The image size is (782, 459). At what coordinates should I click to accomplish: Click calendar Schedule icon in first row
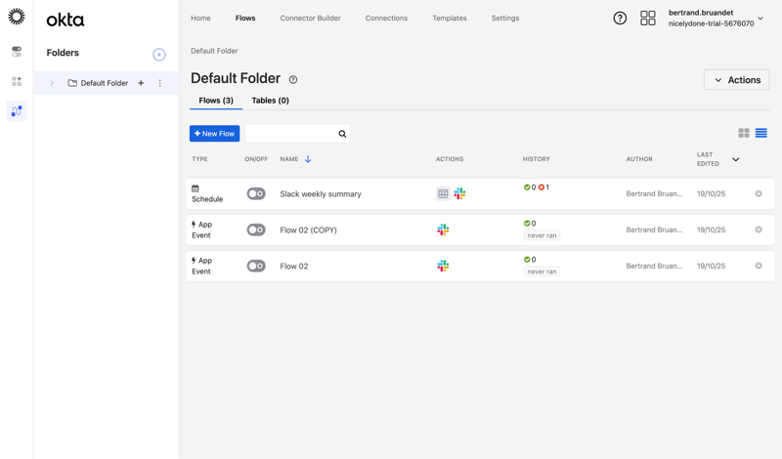coord(195,188)
